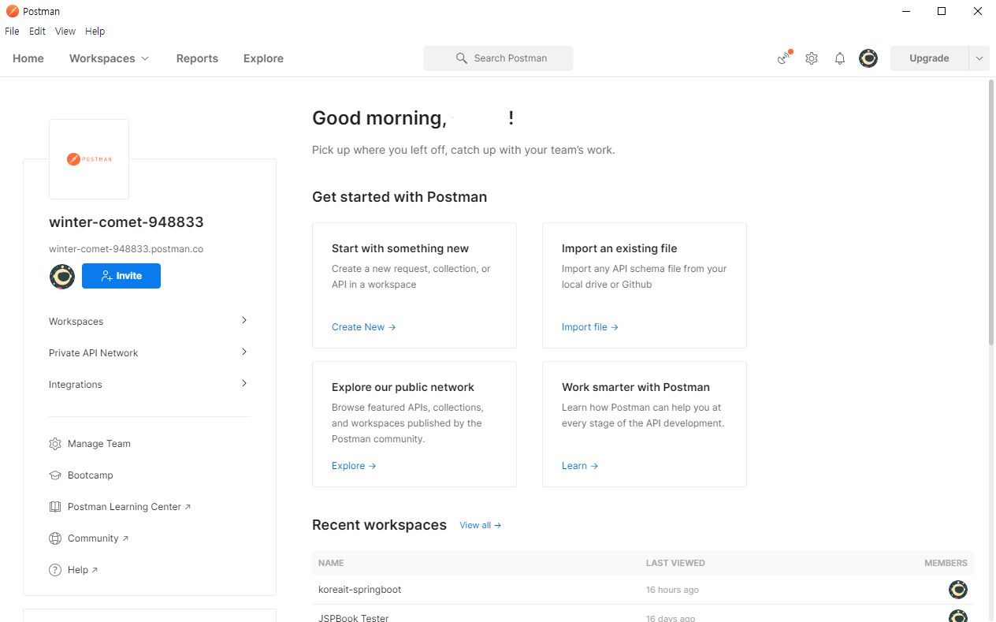Open the Upgrade dropdown arrow
This screenshot has height=622, width=996.
pos(979,58)
